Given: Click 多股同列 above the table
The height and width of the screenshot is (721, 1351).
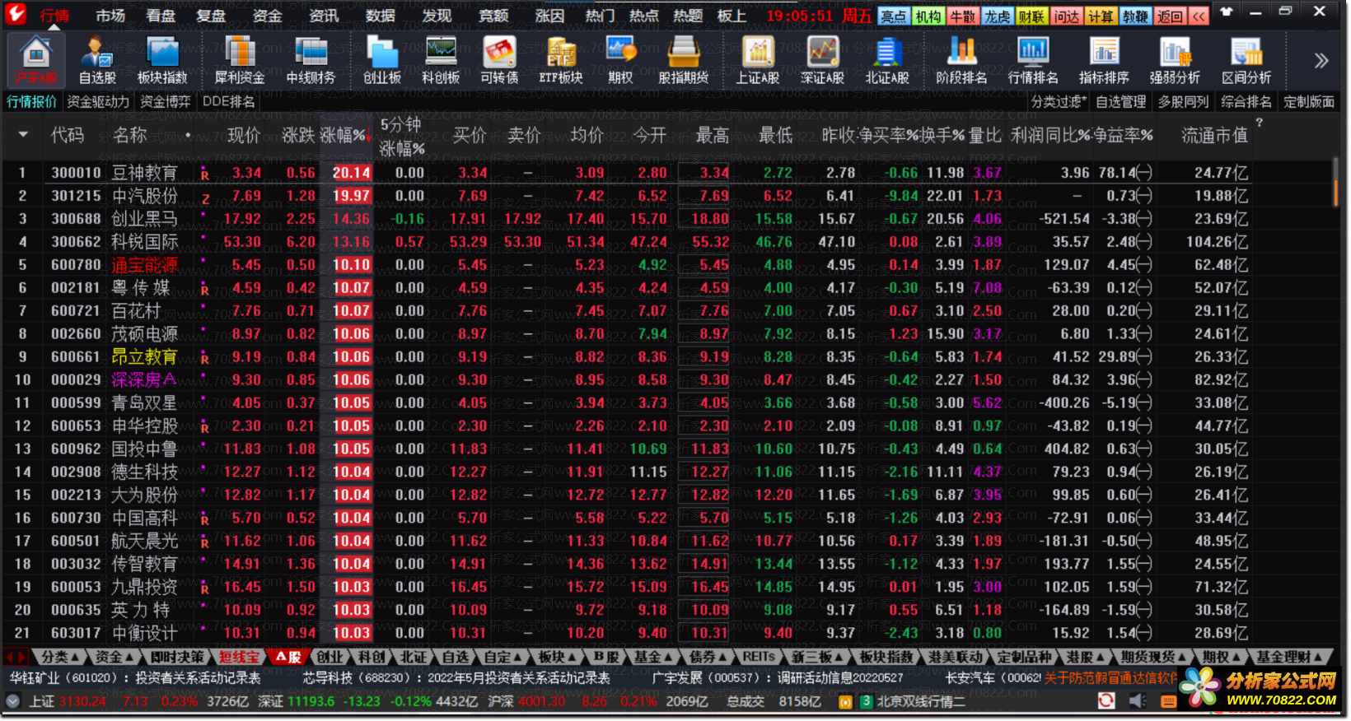Looking at the screenshot, I should click(x=1184, y=101).
